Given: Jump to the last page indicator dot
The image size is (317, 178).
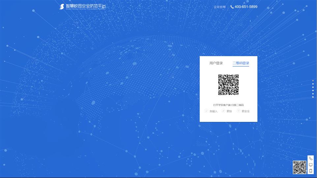Looking at the screenshot, I should [x=313, y=97].
